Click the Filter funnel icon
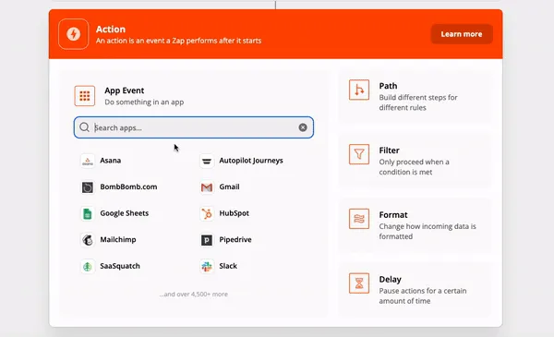This screenshot has width=554, height=337. [x=359, y=154]
